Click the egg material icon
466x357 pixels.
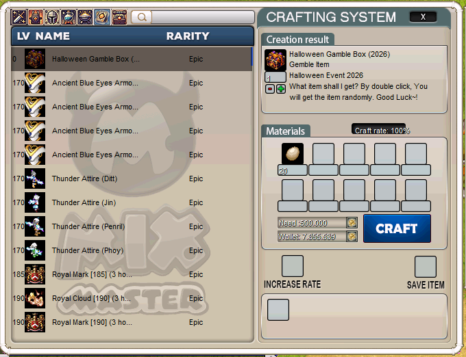(x=293, y=154)
